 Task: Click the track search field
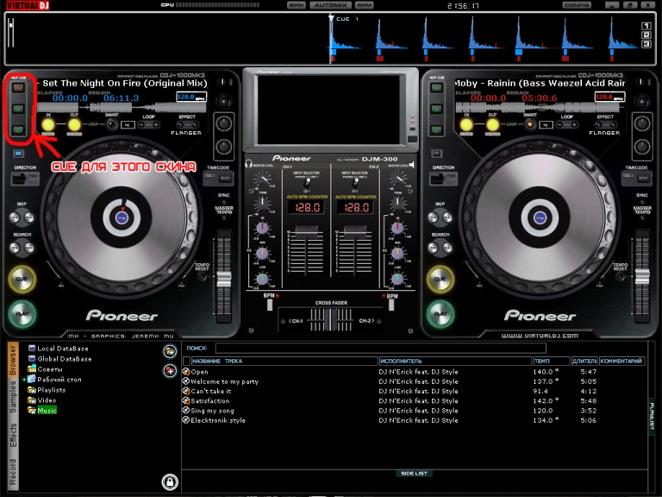pyautogui.click(x=380, y=349)
